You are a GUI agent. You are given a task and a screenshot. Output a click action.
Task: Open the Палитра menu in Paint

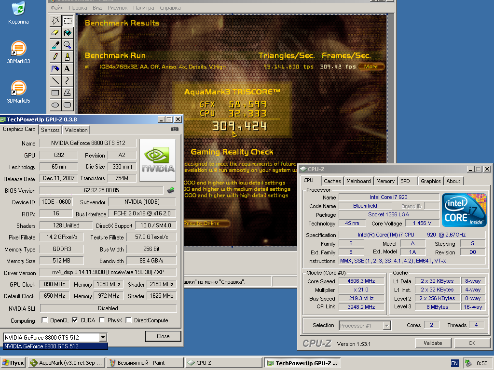(143, 8)
